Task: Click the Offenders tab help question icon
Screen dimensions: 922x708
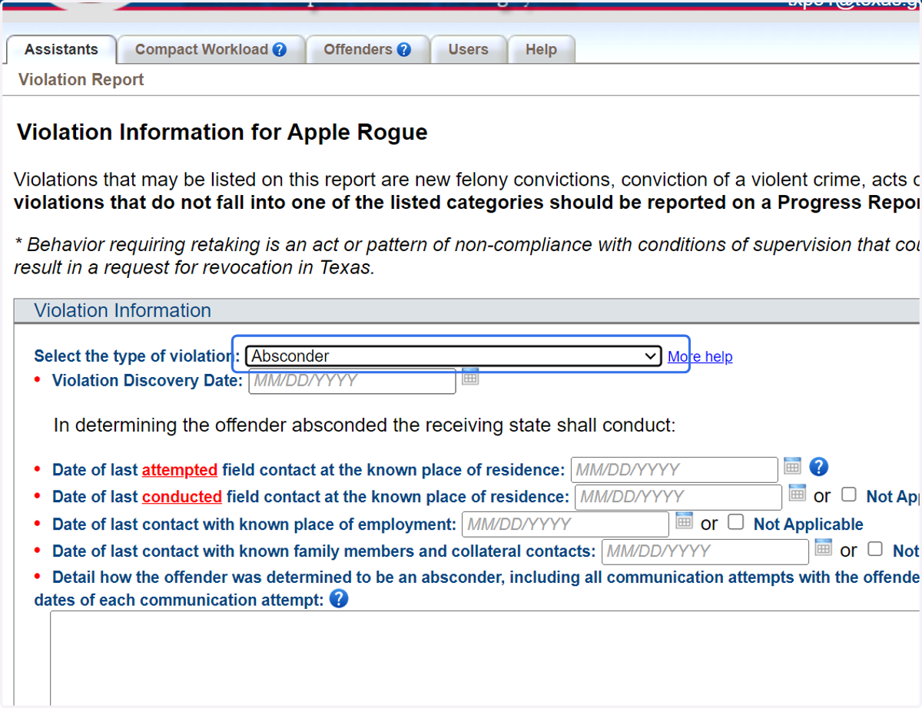Action: [x=403, y=50]
